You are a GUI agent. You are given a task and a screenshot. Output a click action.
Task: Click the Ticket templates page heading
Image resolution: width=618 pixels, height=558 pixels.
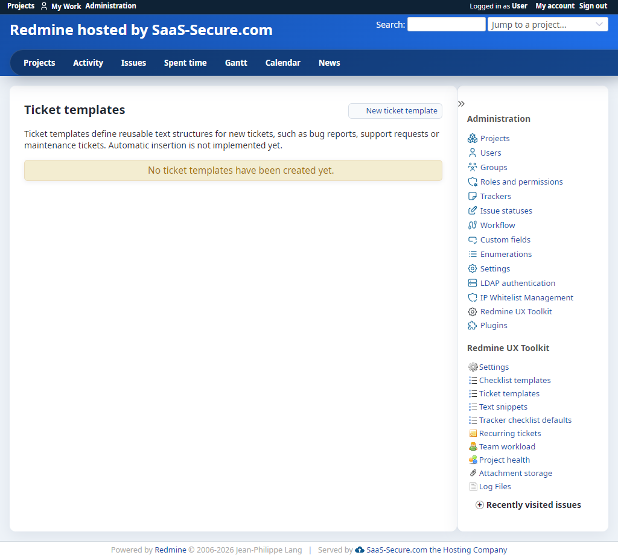[74, 110]
